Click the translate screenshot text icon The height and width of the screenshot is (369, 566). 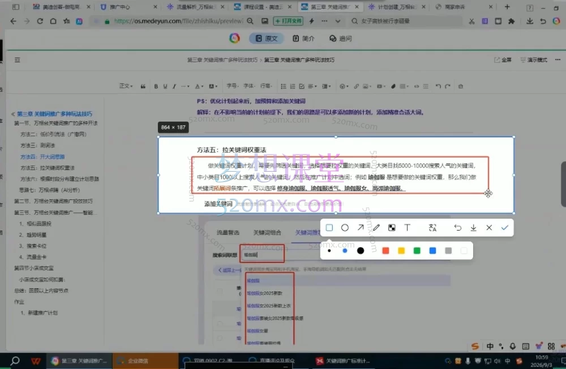click(432, 228)
